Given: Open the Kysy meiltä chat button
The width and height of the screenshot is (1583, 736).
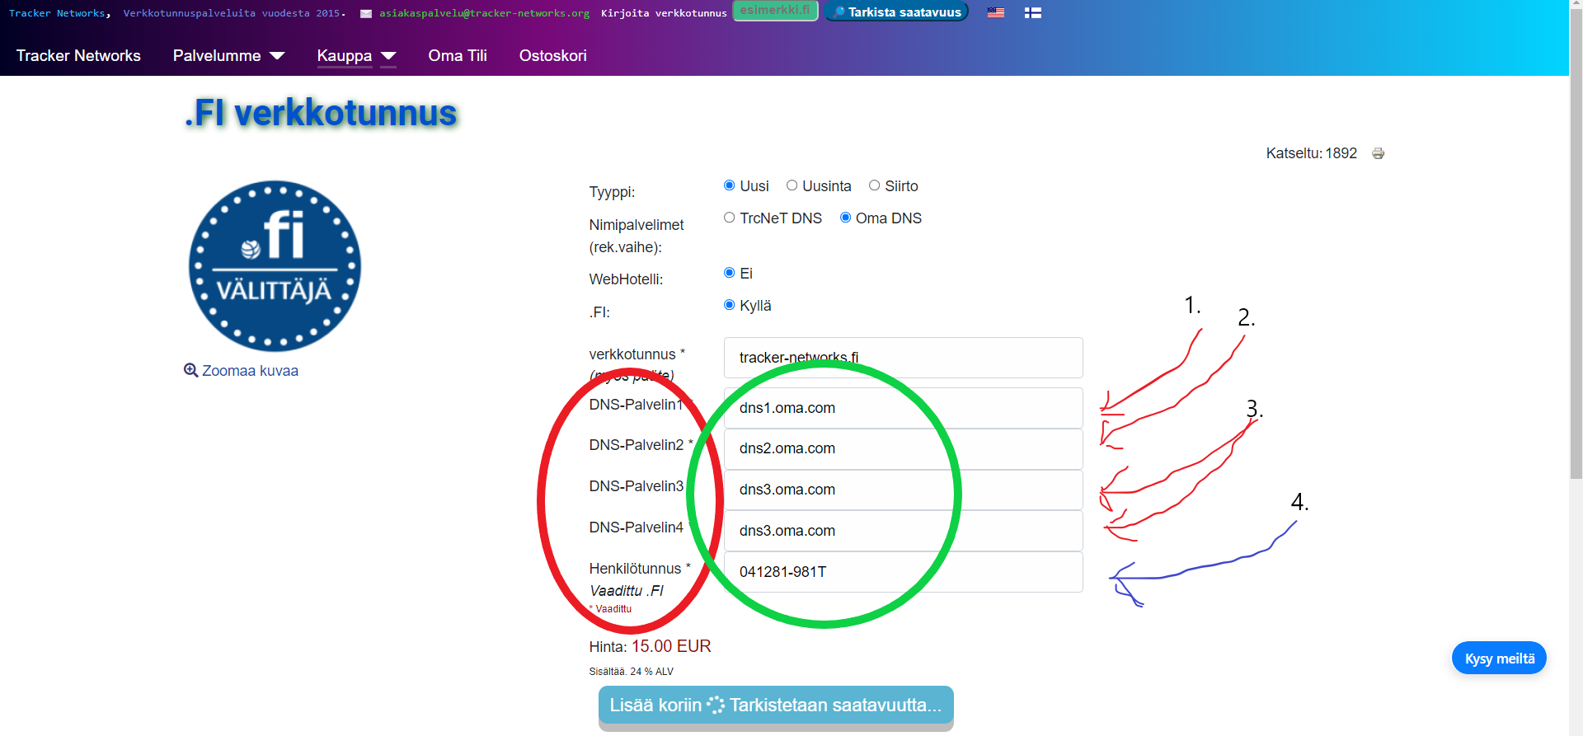Looking at the screenshot, I should click(1499, 658).
